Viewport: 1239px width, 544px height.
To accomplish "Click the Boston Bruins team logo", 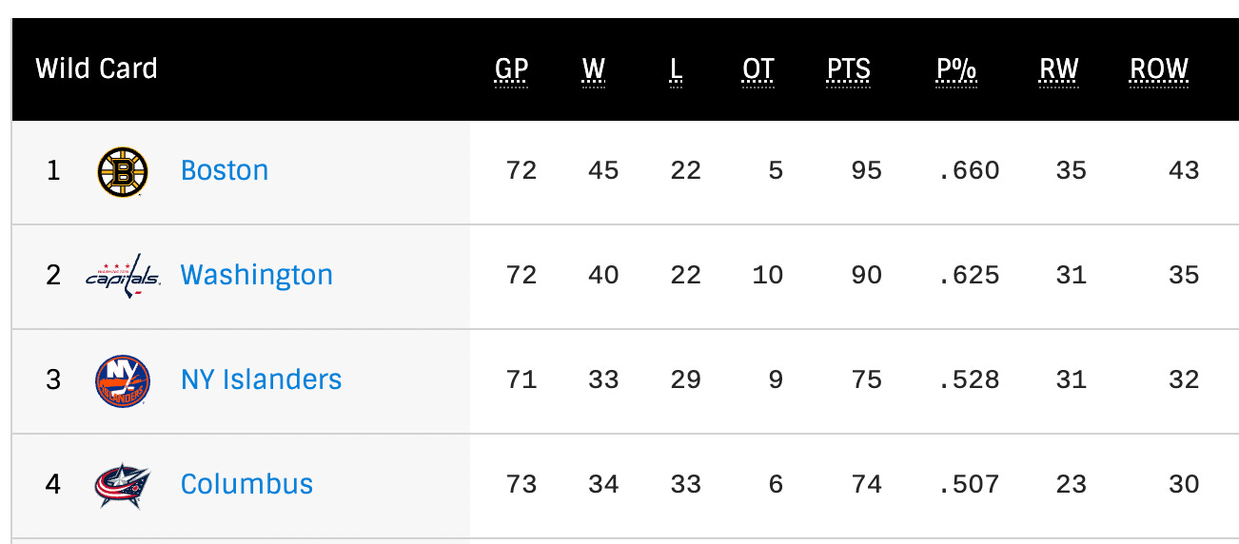I will click(123, 172).
